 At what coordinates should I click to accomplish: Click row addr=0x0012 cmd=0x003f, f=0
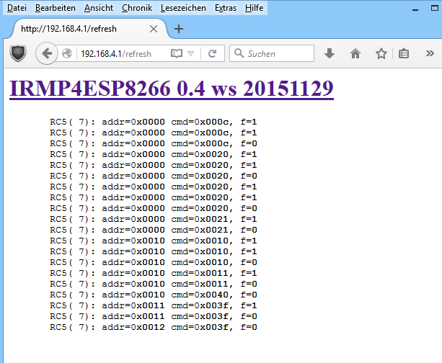tap(154, 327)
